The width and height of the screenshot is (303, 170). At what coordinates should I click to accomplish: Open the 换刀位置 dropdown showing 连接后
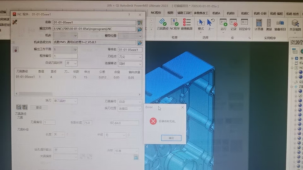130,109
